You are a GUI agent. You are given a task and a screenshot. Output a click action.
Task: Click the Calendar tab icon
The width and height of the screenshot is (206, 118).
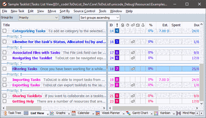[x=74, y=113]
